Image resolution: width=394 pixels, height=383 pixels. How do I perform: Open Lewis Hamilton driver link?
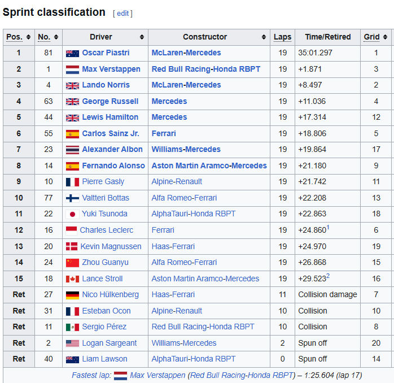point(110,117)
